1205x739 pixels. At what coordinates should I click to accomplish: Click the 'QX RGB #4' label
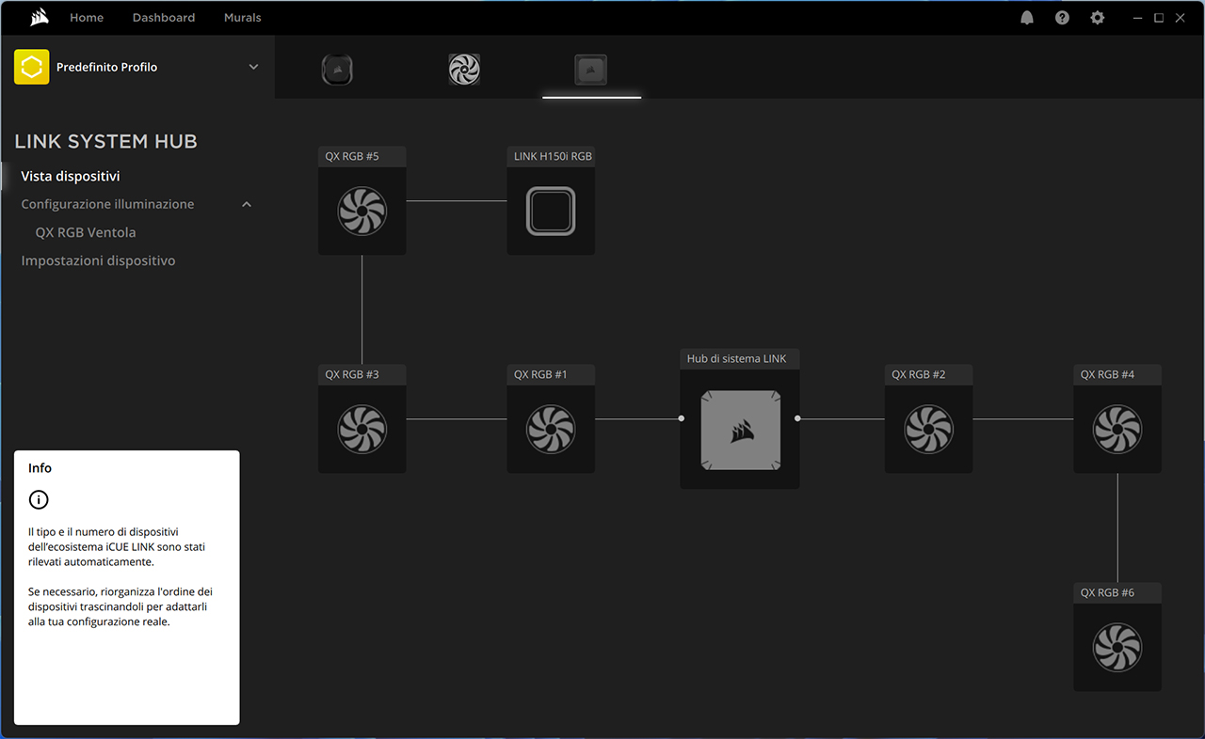[1107, 375]
